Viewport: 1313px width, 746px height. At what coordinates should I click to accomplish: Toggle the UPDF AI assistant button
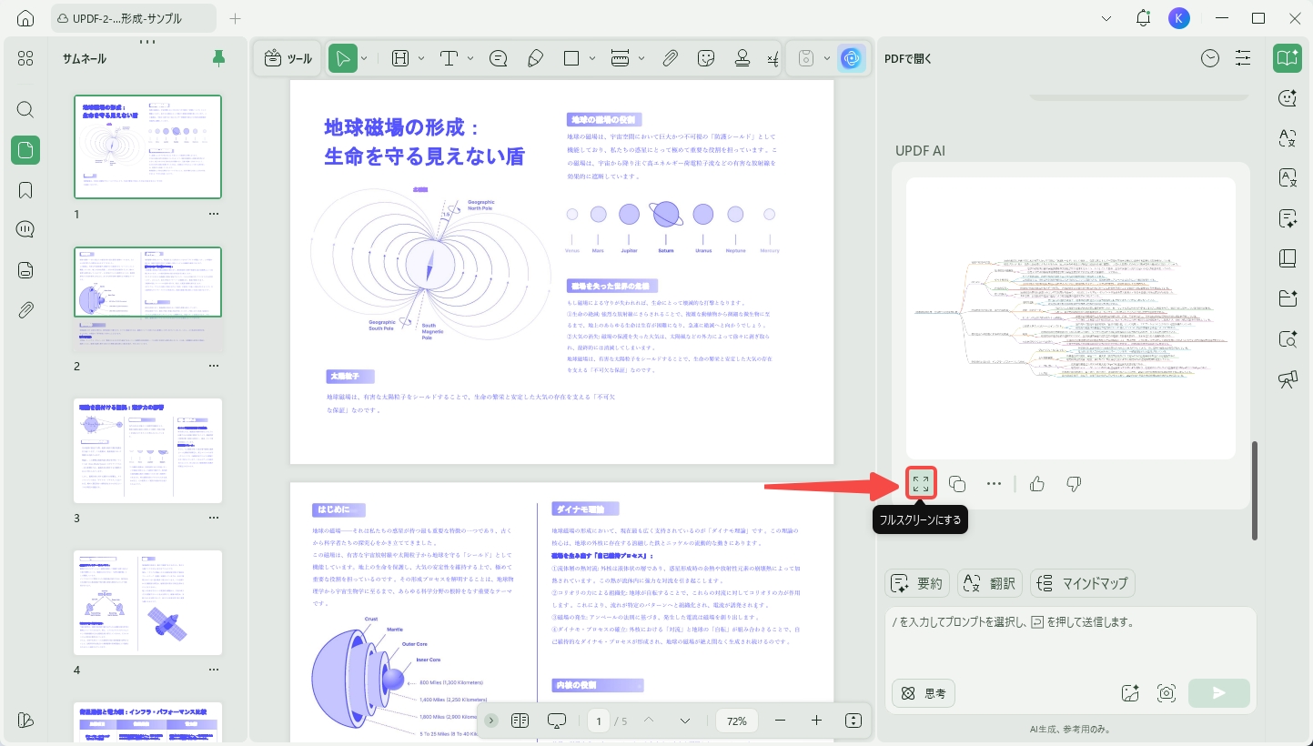click(851, 58)
